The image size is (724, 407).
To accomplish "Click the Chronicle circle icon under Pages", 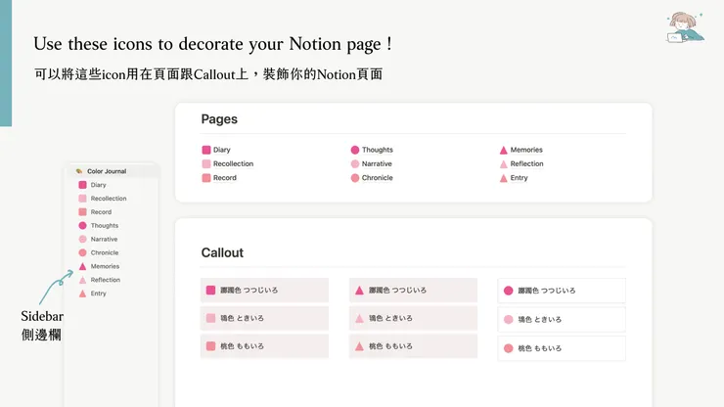I will pyautogui.click(x=355, y=178).
